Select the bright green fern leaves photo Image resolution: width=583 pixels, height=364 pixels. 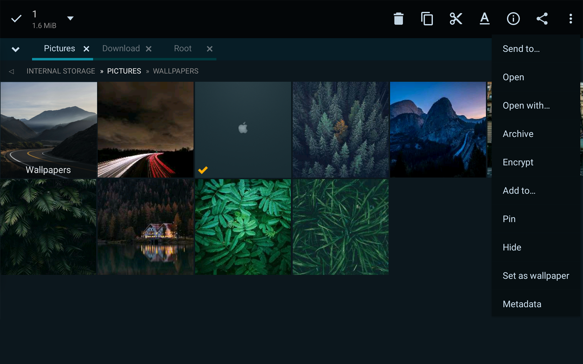pos(243,227)
